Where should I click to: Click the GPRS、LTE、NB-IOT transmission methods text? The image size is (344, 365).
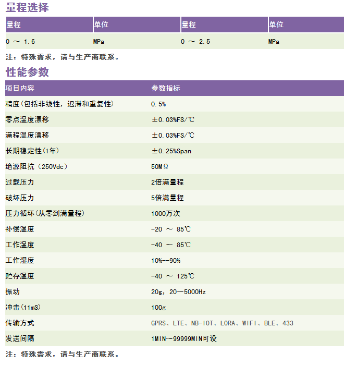tap(222, 323)
